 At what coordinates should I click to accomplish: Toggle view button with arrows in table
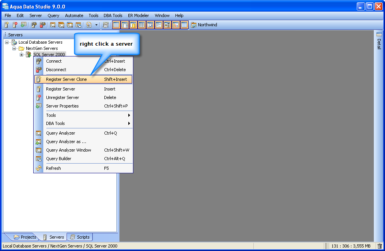[150, 25]
